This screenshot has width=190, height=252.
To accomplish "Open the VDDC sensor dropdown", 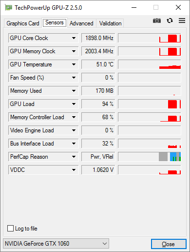I will point(74,170).
